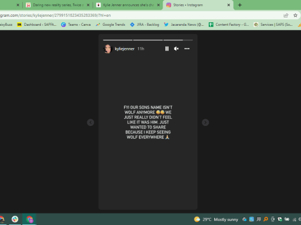
Task: Open kyliejenner profile picture
Action: click(x=108, y=49)
